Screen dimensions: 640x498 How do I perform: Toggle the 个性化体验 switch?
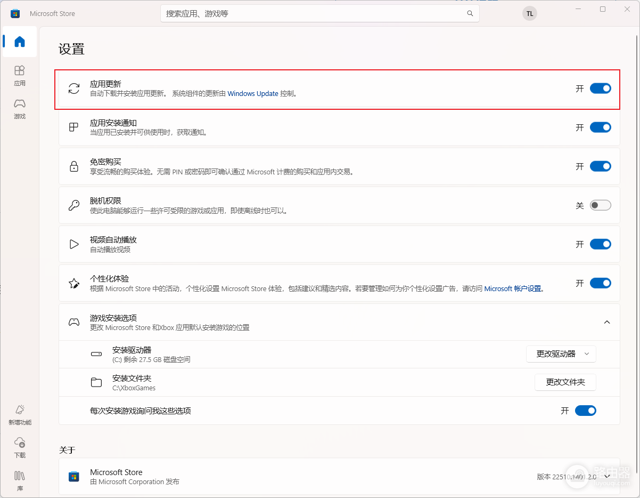[600, 283]
